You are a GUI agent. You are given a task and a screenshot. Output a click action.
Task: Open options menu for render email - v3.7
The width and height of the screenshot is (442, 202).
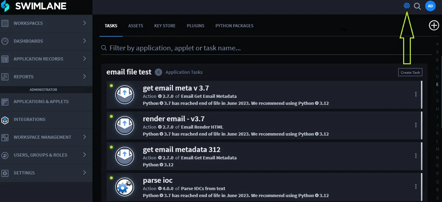click(x=416, y=125)
